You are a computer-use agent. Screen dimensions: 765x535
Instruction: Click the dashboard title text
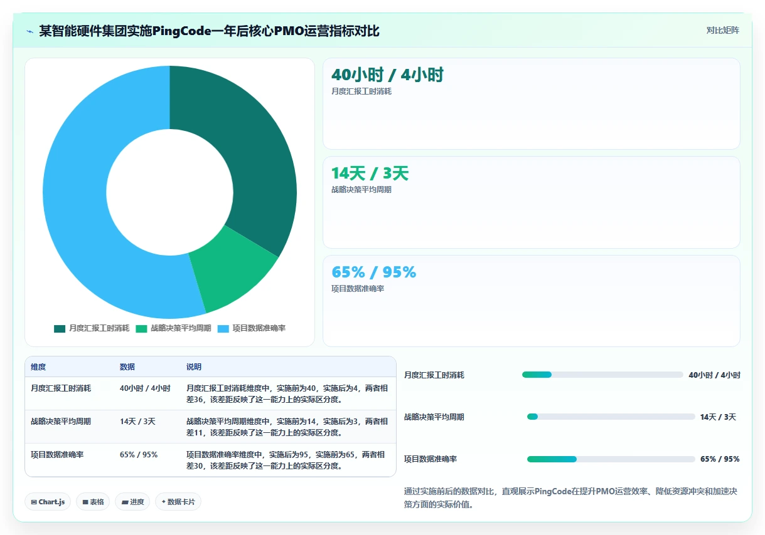click(209, 31)
